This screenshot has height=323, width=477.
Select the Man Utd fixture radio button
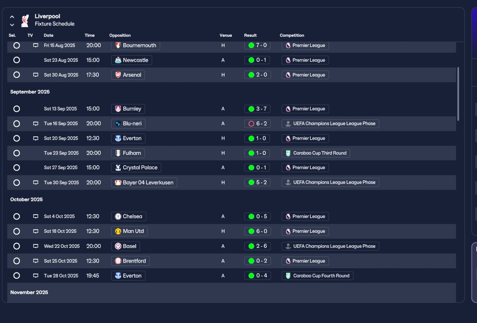click(16, 231)
